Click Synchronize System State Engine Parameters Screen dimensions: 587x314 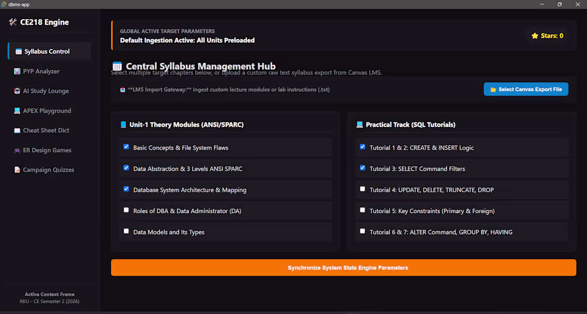(343, 268)
